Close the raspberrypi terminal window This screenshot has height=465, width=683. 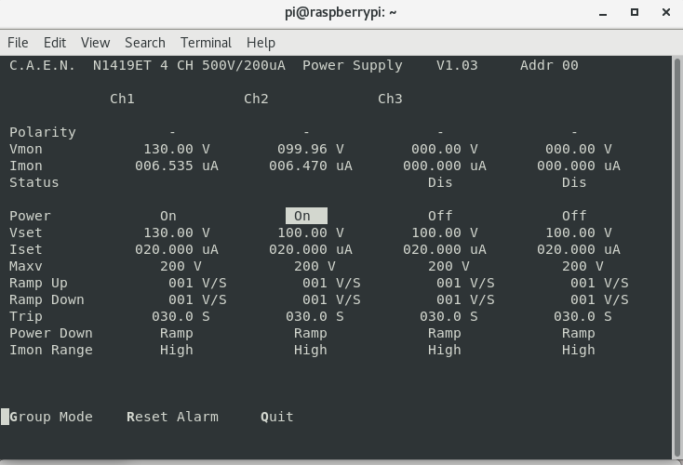pos(663,13)
